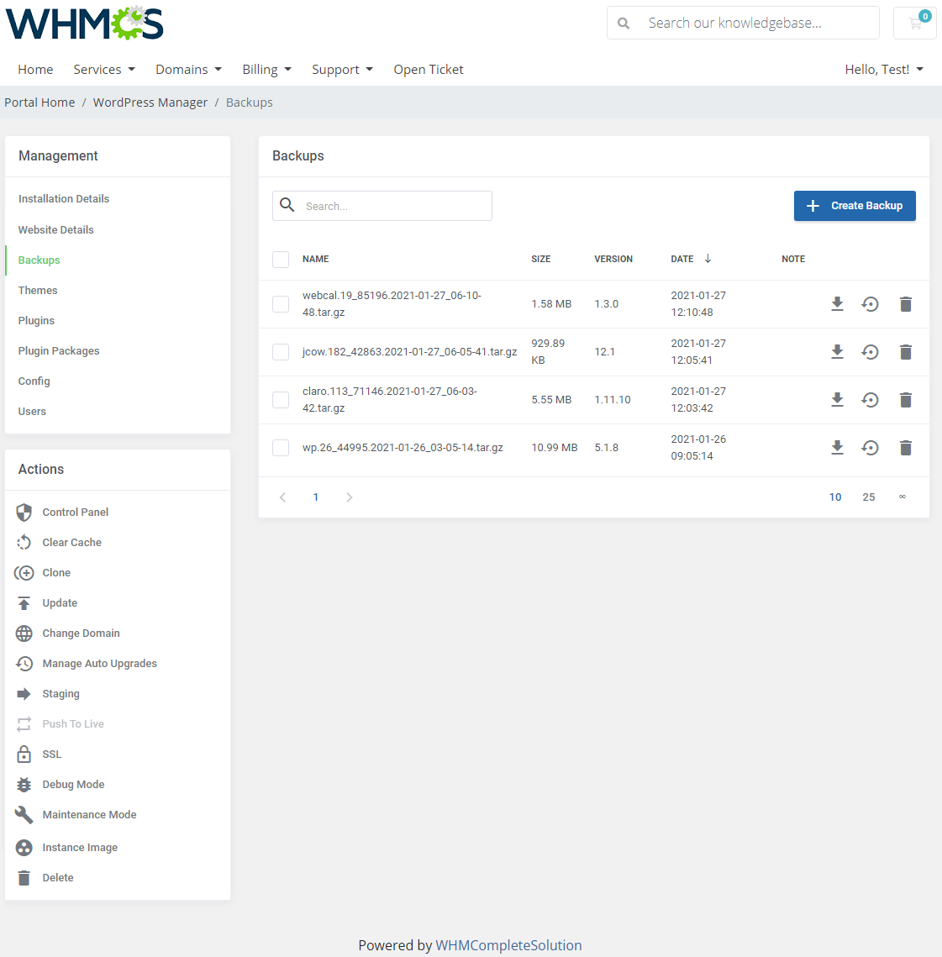This screenshot has height=957, width=942.
Task: Restore the webcal backup
Action: [x=870, y=304]
